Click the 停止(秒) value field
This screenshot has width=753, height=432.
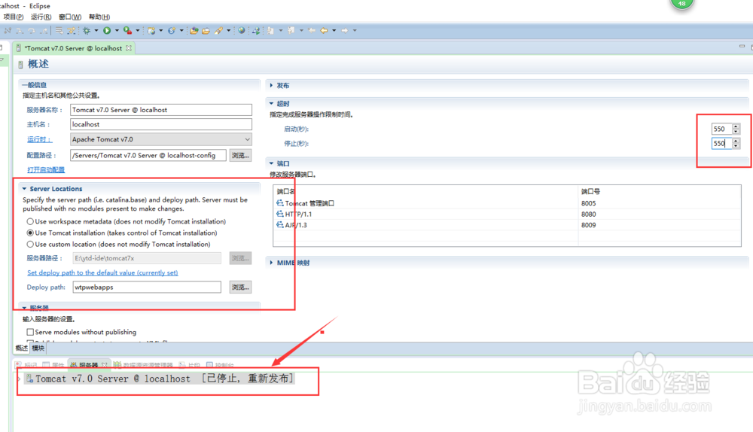click(x=721, y=143)
